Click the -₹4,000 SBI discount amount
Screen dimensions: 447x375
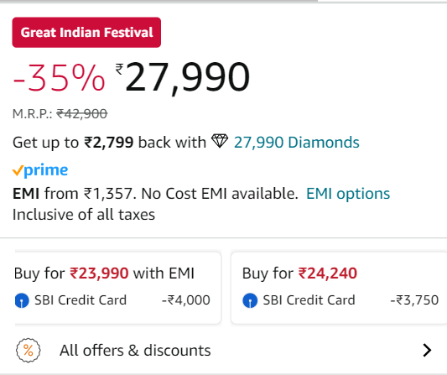(186, 300)
